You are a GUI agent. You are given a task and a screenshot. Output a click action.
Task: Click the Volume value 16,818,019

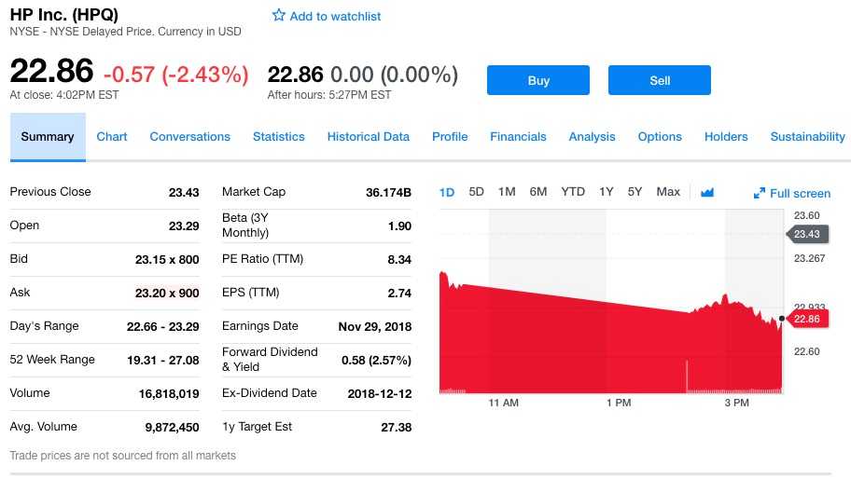pyautogui.click(x=169, y=394)
